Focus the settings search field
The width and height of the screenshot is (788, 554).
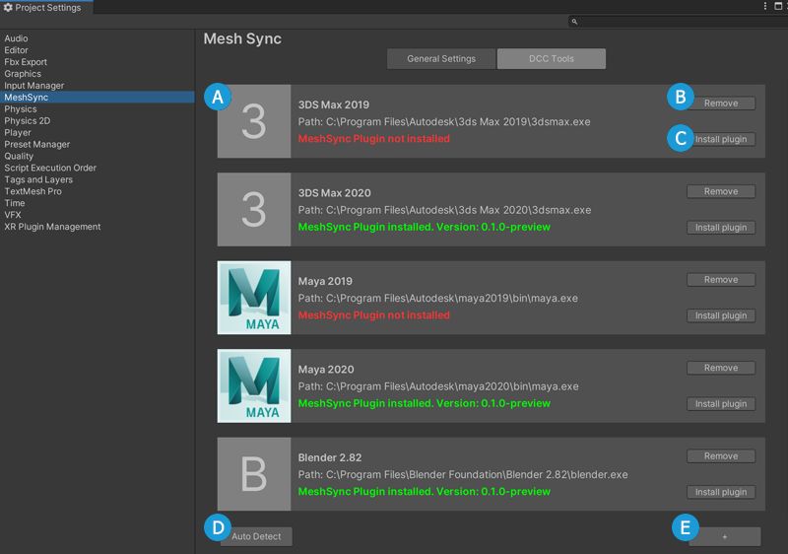[677, 22]
